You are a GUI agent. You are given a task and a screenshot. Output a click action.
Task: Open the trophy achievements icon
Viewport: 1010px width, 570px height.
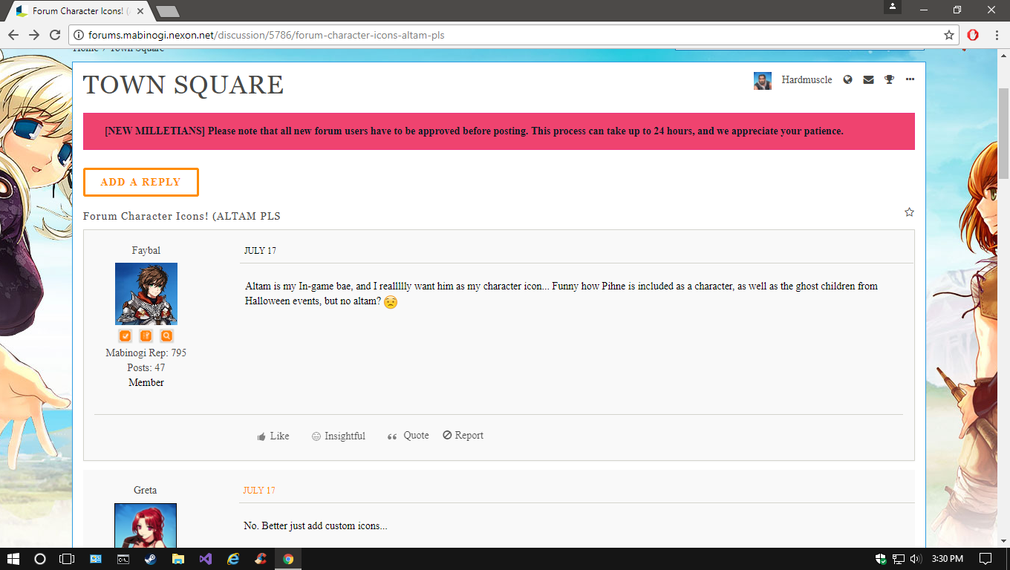click(889, 80)
